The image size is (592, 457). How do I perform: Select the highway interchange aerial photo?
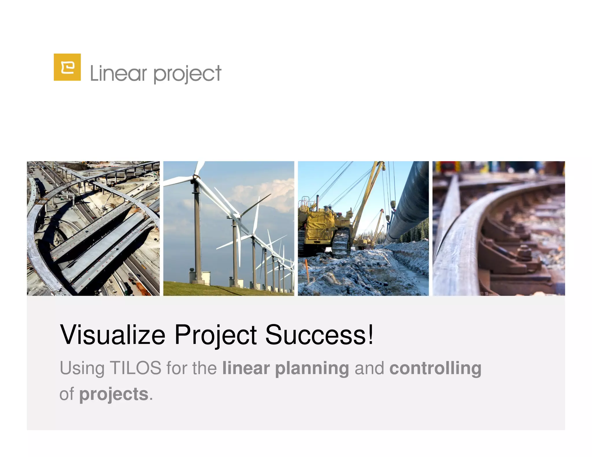[x=93, y=228]
